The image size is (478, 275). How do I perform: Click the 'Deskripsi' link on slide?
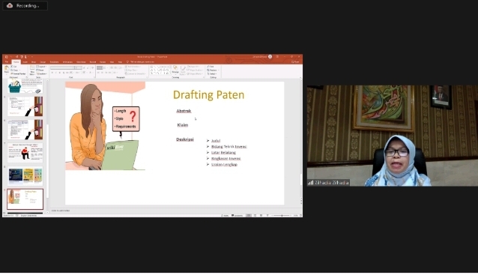[185, 139]
